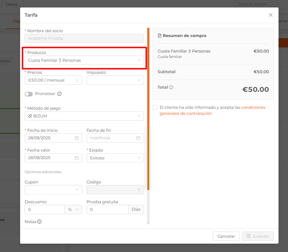Click the info icon next to Notas

tap(39, 222)
